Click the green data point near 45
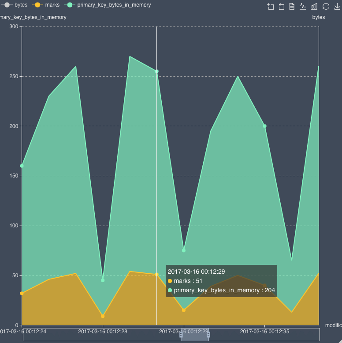The width and height of the screenshot is (342, 343). [x=103, y=280]
